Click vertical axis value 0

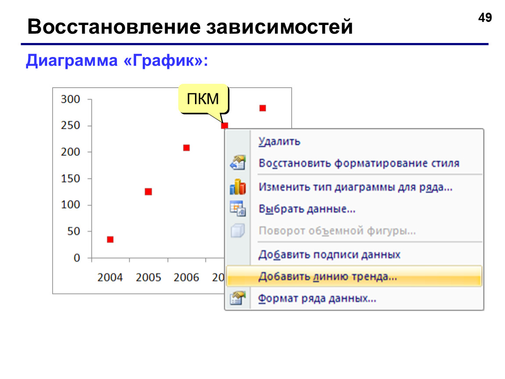[77, 258]
